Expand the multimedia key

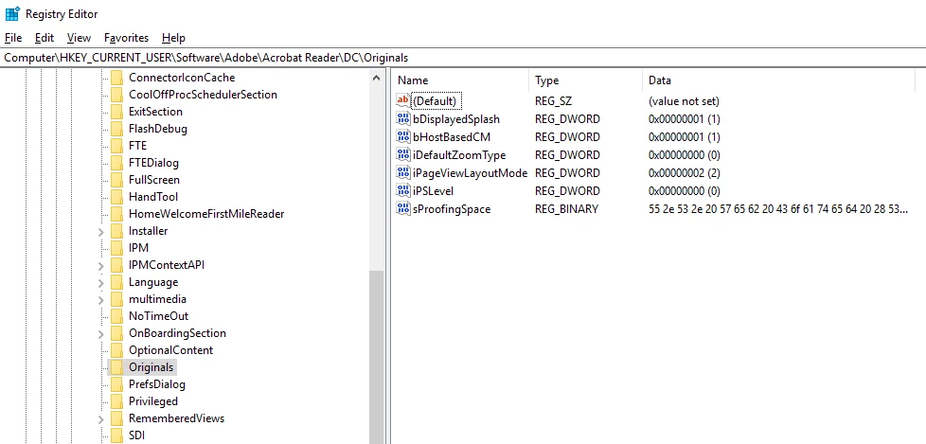101,300
